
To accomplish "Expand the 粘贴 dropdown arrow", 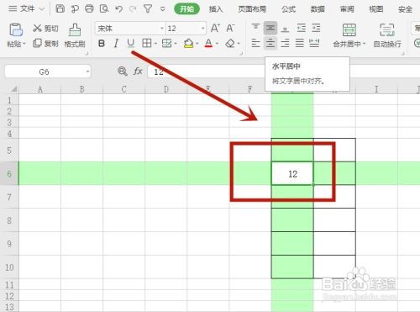I will click(x=24, y=44).
